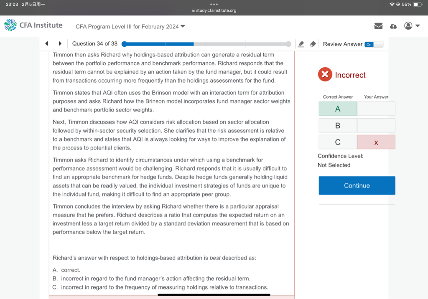Image resolution: width=428 pixels, height=299 pixels.
Task: Choose option C frequency of measuring holdings
Action: pyautogui.click(x=160, y=287)
